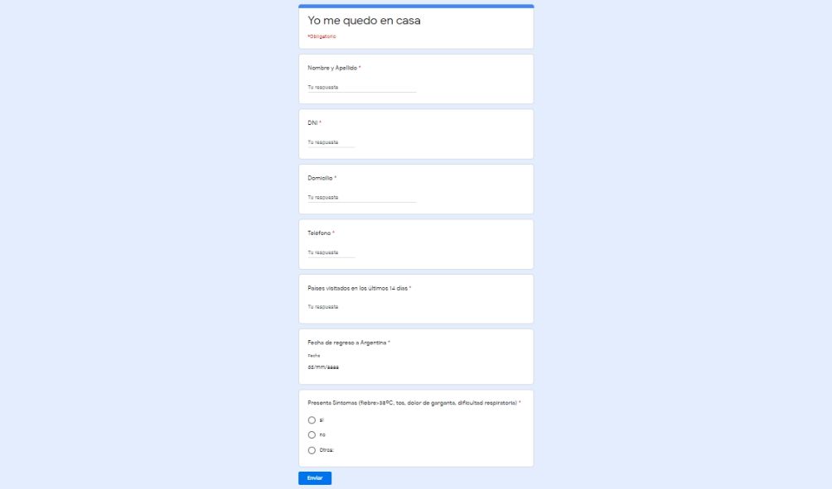
Task: Click the Domicilio answer input
Action: pyautogui.click(x=362, y=197)
